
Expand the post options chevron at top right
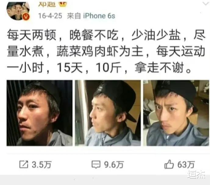[x=206, y=3]
